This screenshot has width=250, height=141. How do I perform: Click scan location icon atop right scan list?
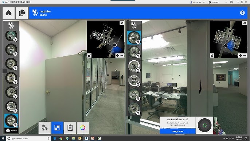point(134,26)
